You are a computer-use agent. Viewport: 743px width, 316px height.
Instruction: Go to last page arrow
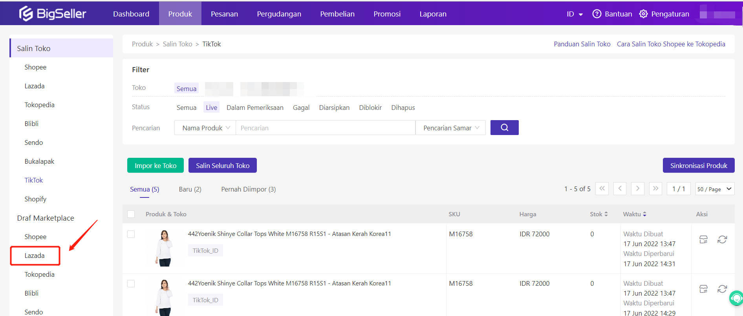655,188
